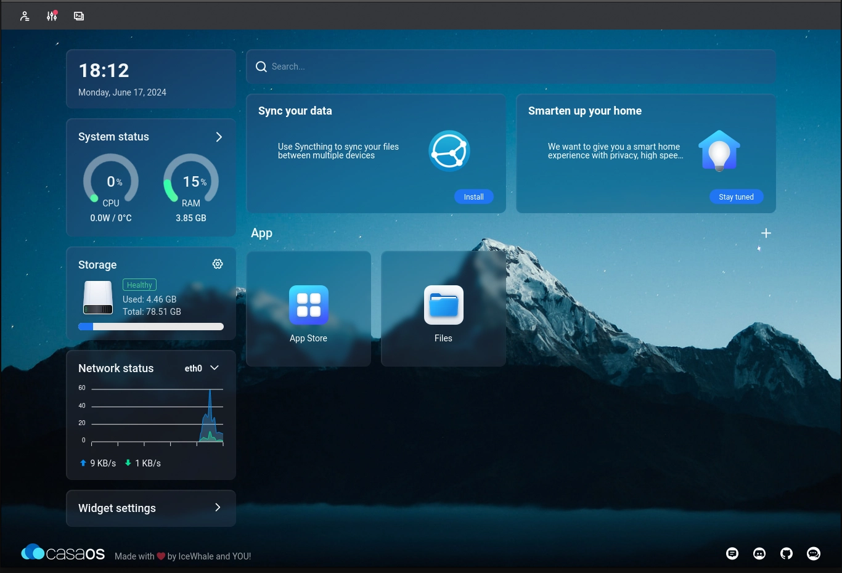
Task: Open the Discord icon in footer
Action: (759, 553)
